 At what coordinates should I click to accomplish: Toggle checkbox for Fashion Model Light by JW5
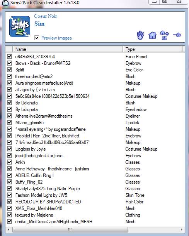tap(9, 195)
